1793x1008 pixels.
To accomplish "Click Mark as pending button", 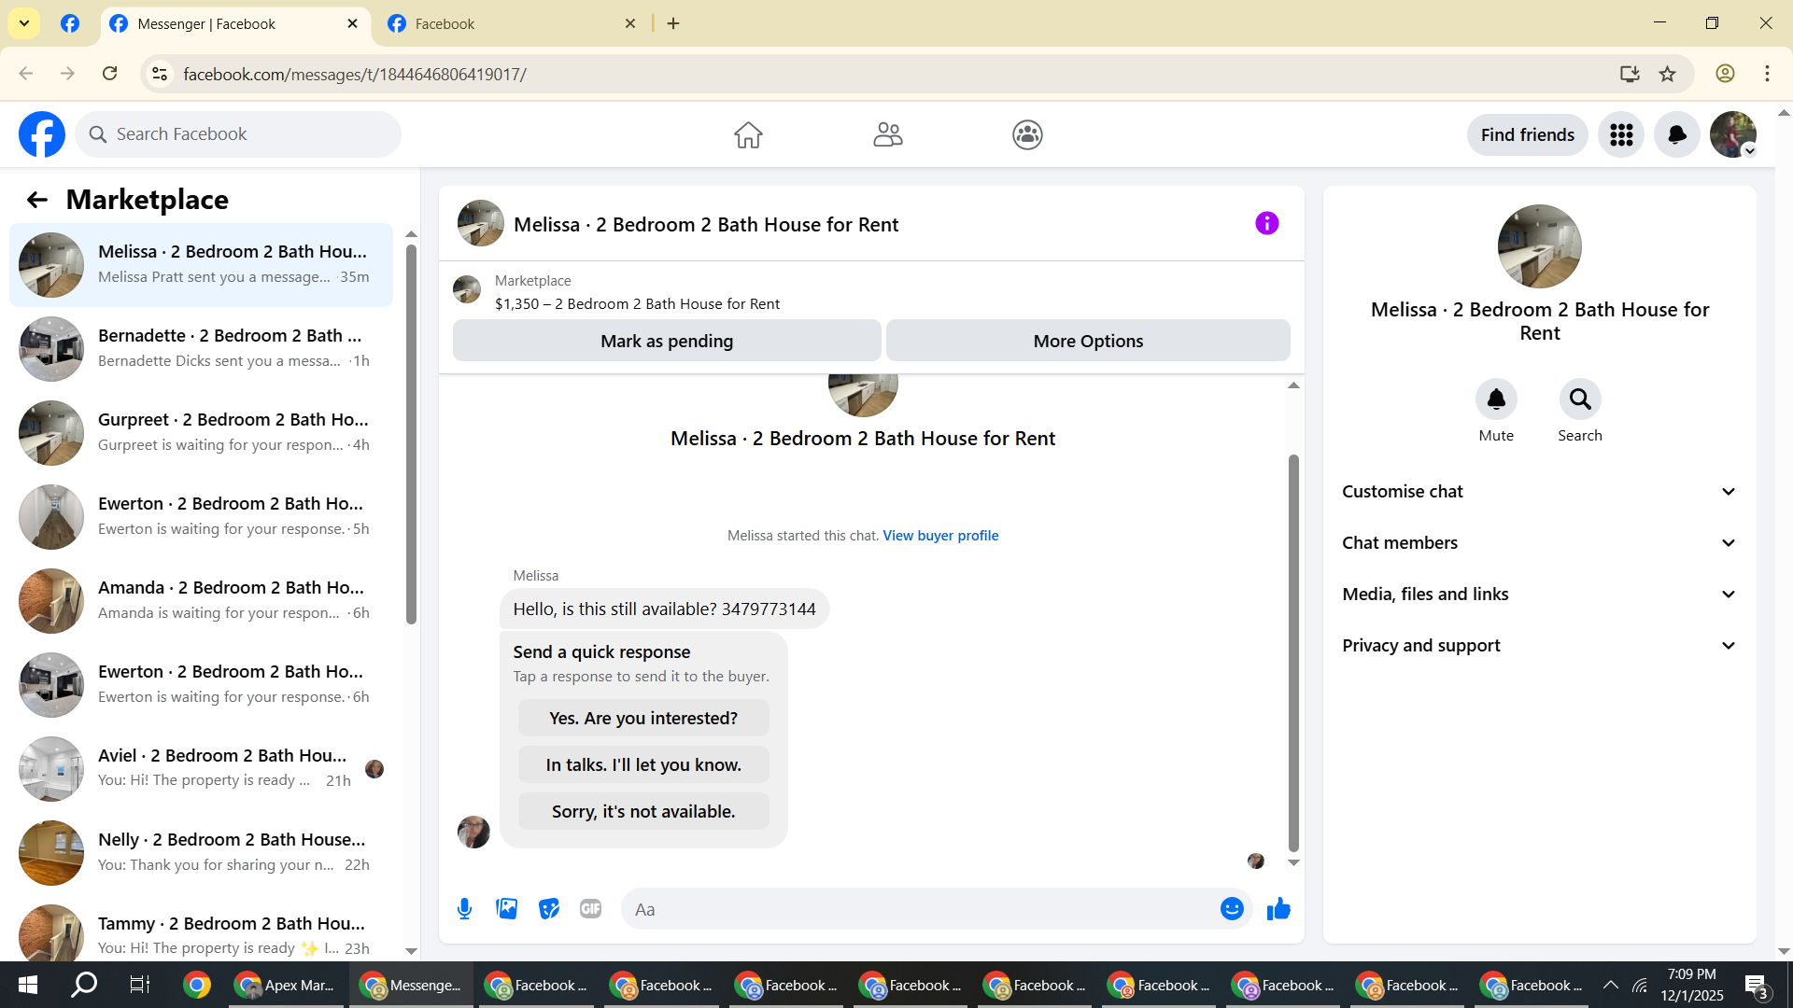I will tap(667, 341).
